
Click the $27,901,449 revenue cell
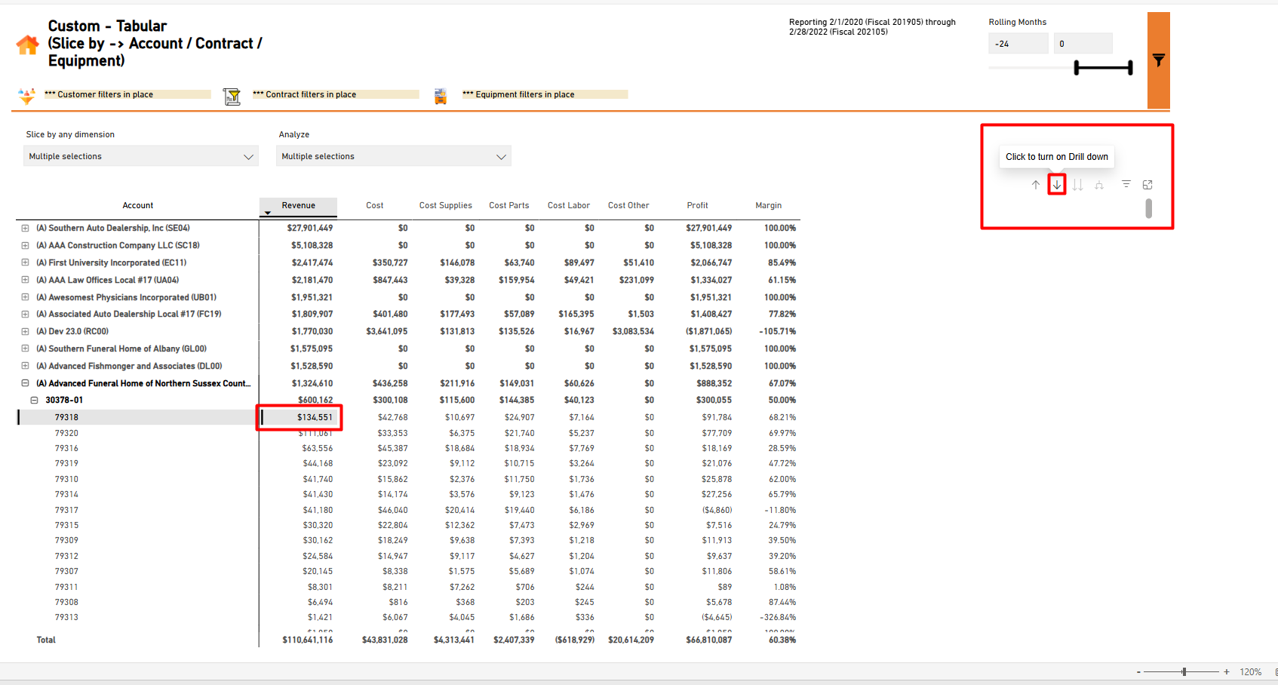310,228
